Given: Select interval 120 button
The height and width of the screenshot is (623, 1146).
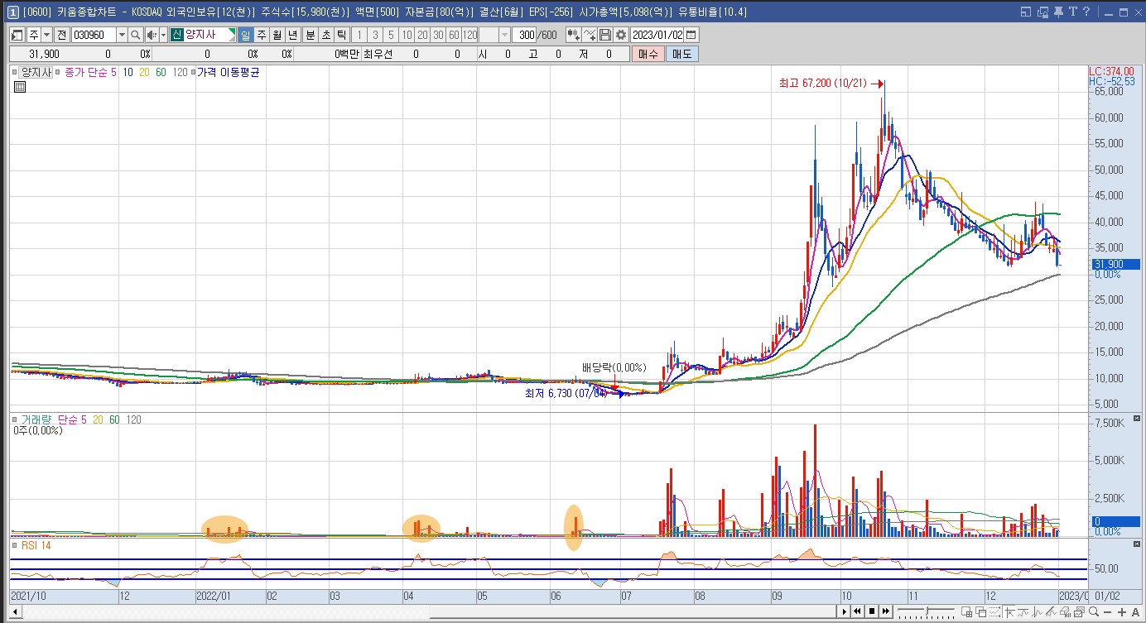Looking at the screenshot, I should [x=469, y=35].
